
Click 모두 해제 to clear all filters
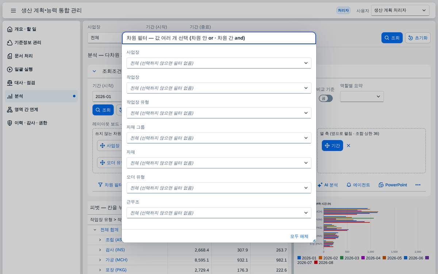click(299, 236)
